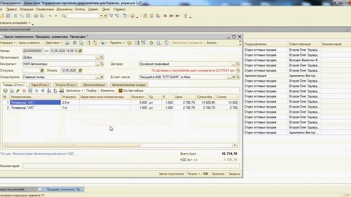351x197 pixels.
Task: Switch to the Услуги (0 поз.) tab
Action: [66, 85]
